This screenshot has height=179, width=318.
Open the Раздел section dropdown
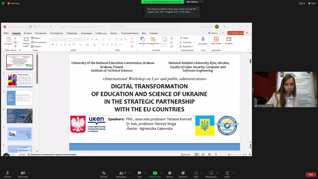click(37, 47)
